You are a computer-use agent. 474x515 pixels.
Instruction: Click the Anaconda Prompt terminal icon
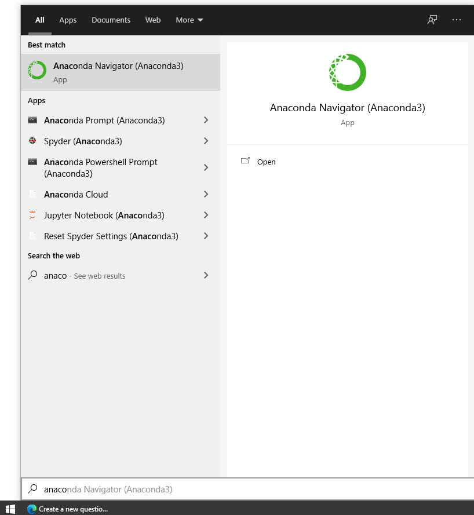[x=32, y=120]
